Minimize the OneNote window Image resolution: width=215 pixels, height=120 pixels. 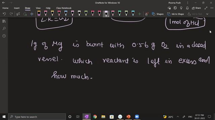[196, 3]
